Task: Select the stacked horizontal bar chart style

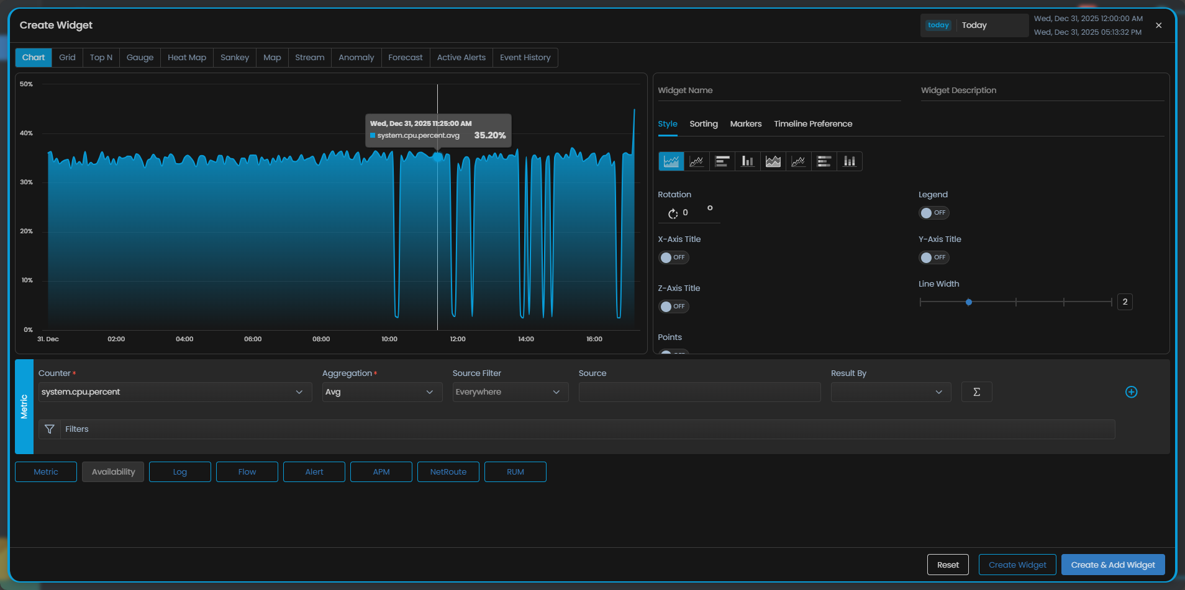Action: 824,161
